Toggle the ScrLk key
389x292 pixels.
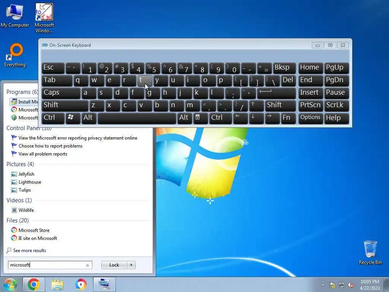coord(337,106)
